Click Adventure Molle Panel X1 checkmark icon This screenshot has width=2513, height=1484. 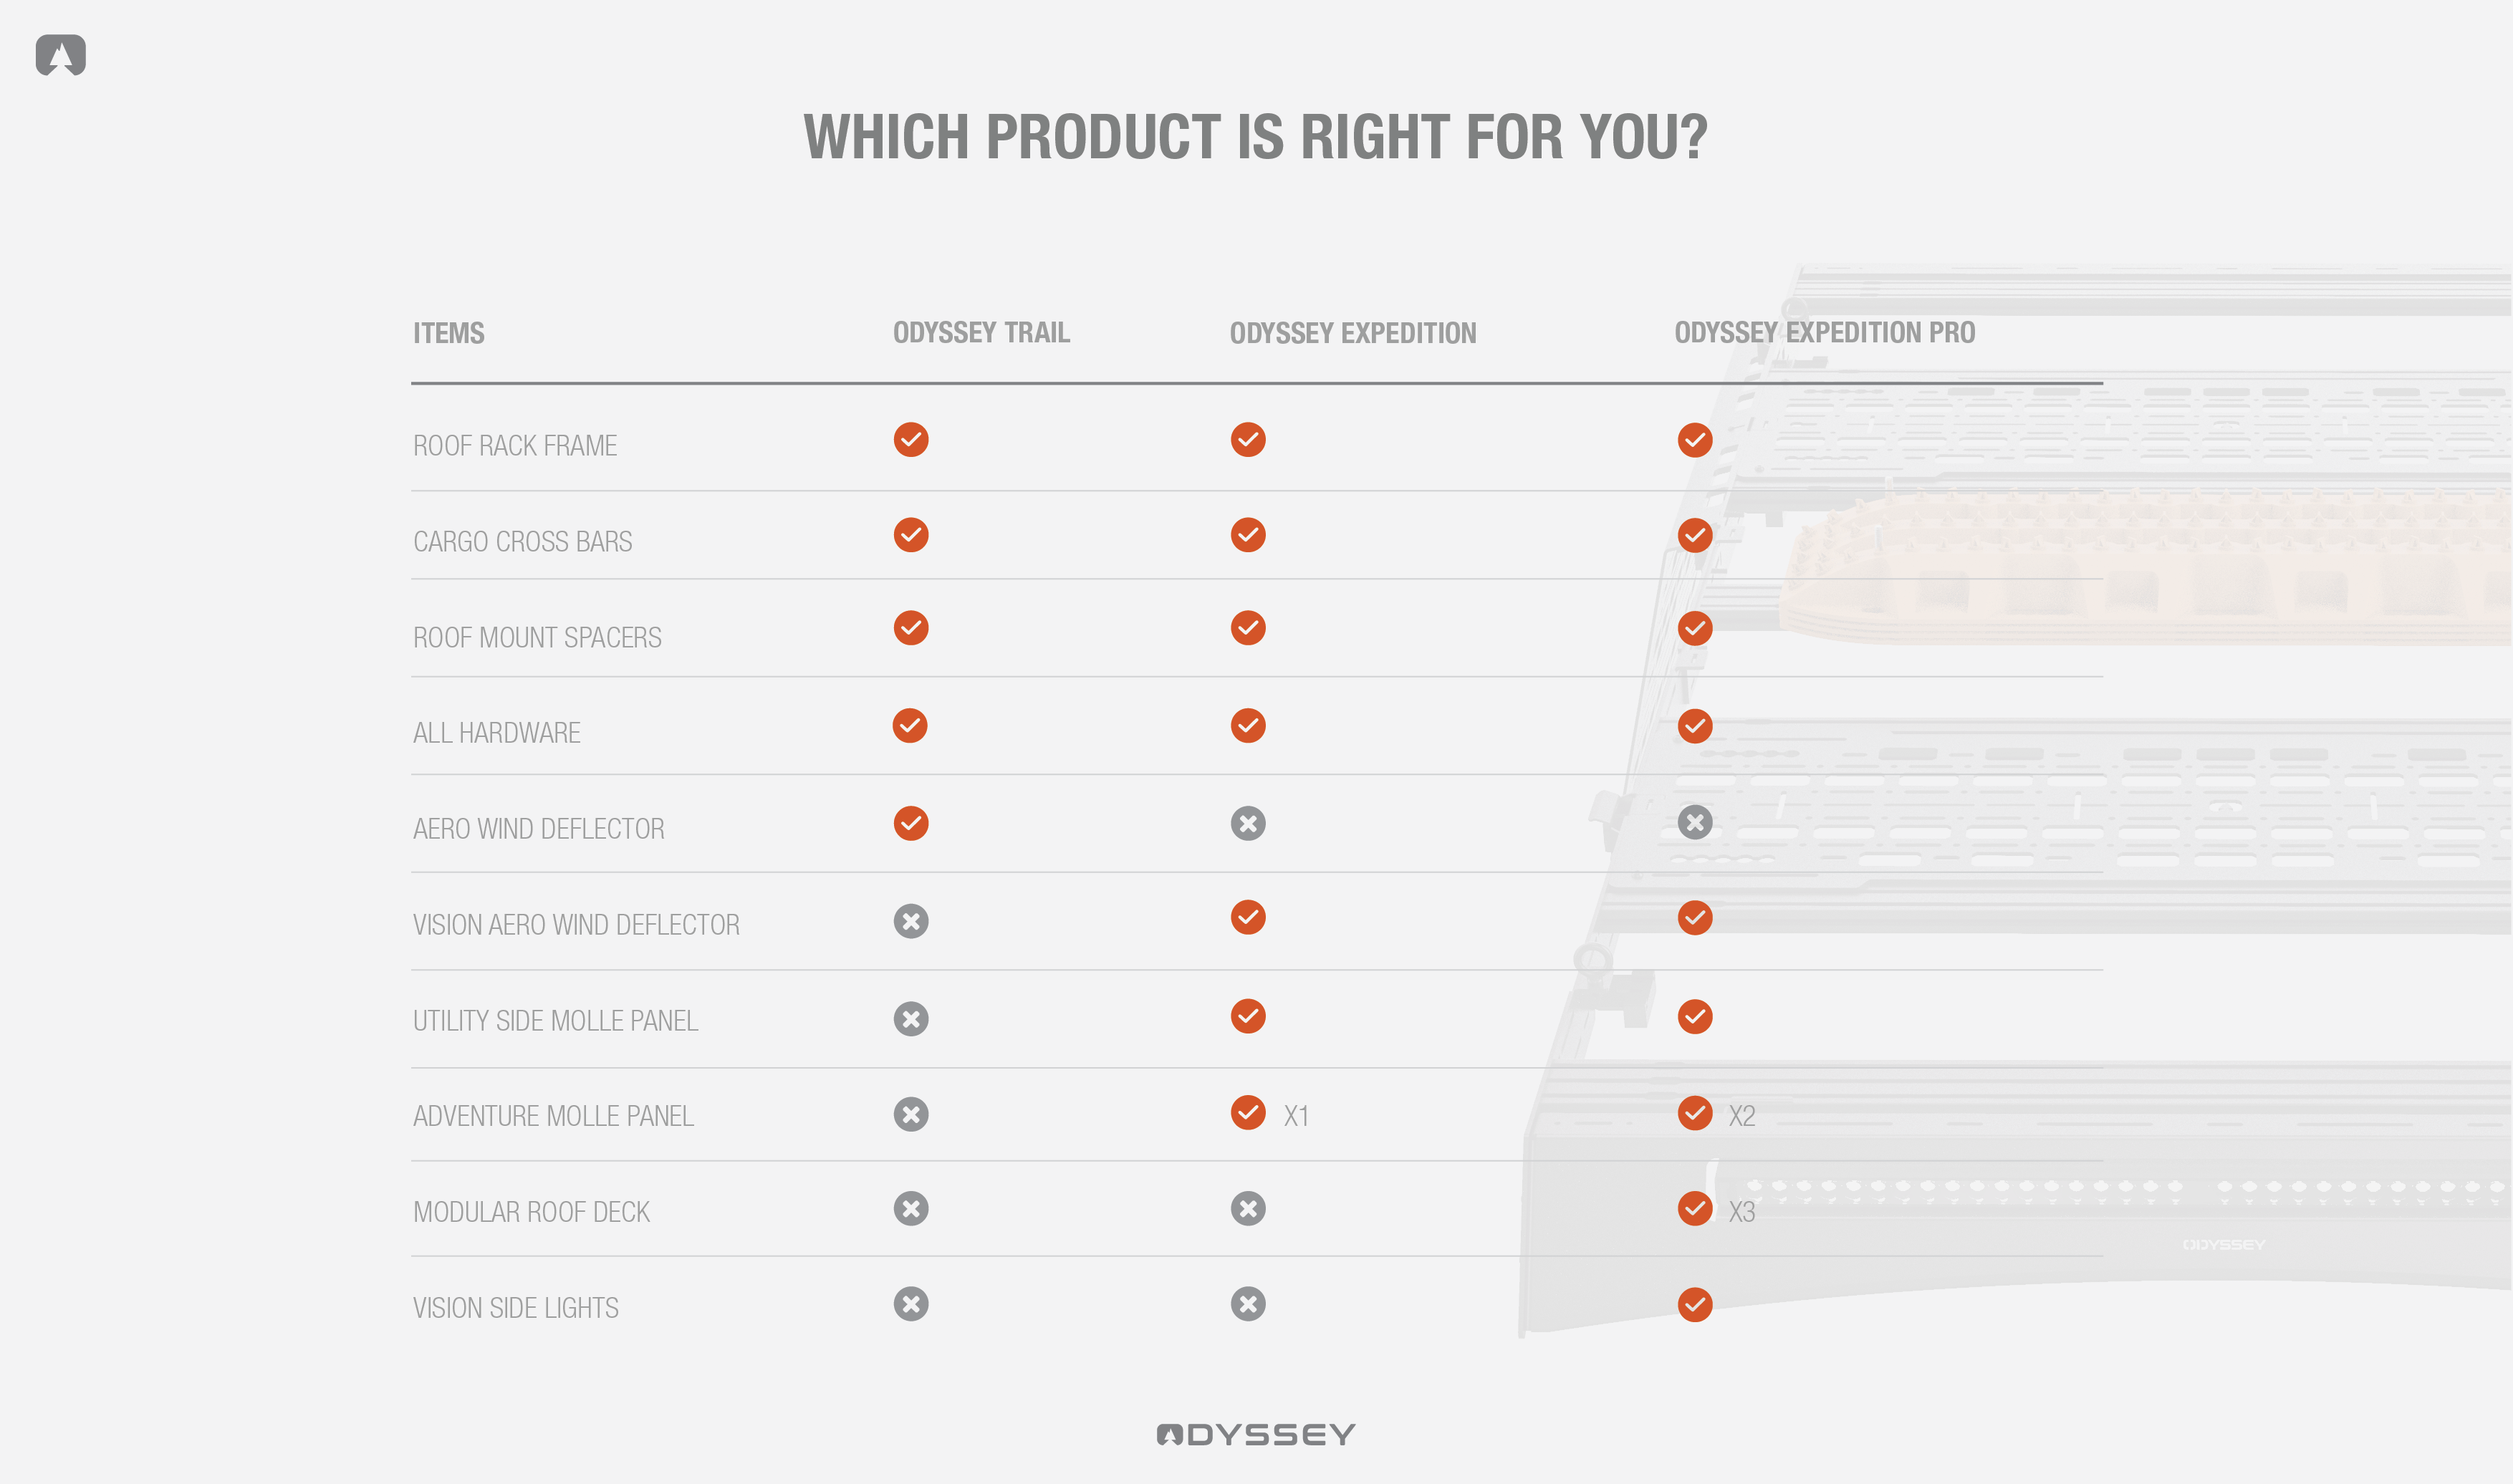[x=1248, y=1112]
